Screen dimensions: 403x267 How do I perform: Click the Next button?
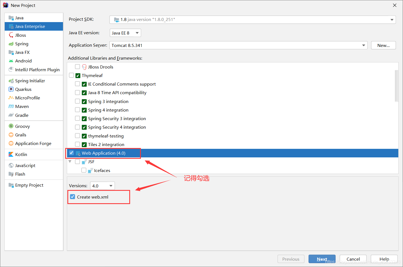pos(322,259)
